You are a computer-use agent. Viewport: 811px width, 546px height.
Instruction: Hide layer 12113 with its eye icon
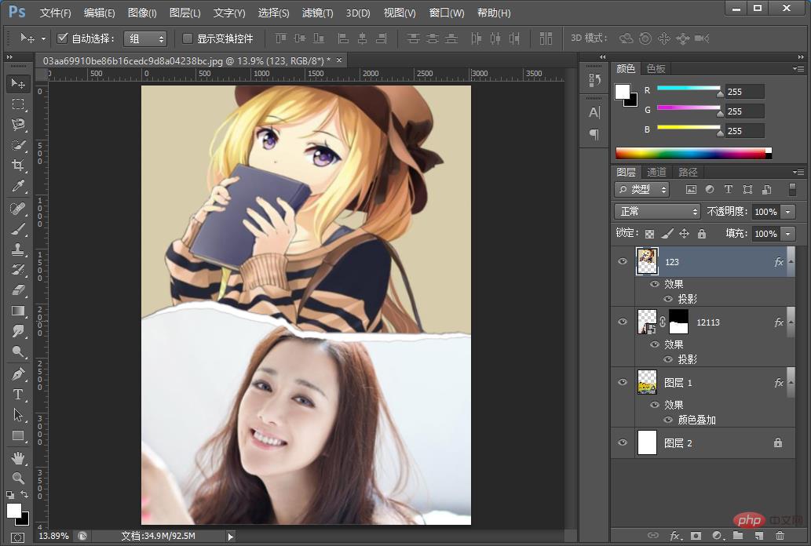[x=623, y=322]
